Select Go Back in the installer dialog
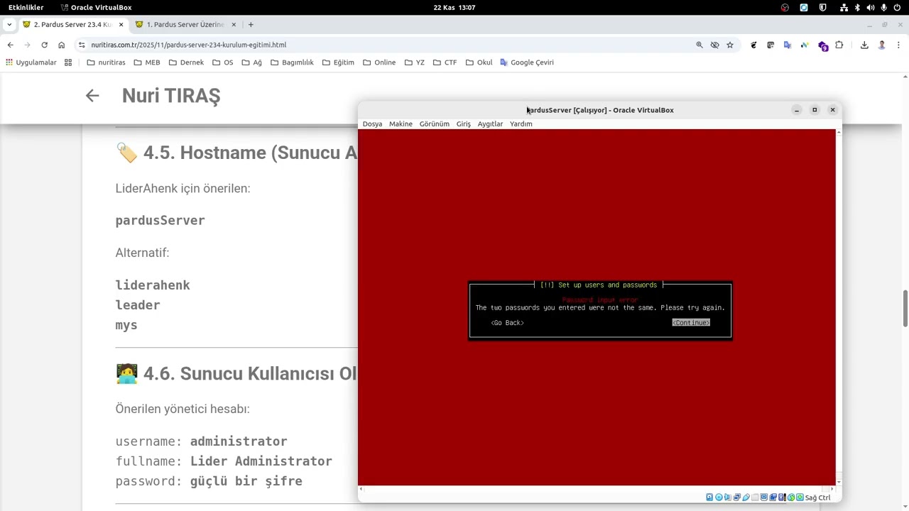Image resolution: width=909 pixels, height=511 pixels. point(507,323)
